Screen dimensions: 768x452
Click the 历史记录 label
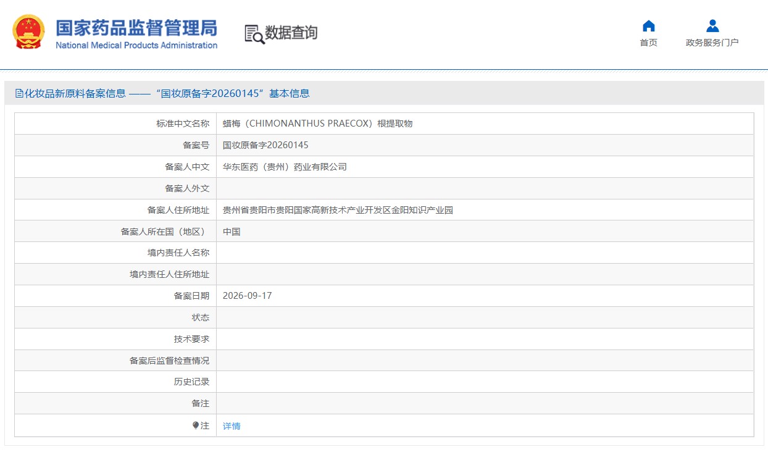(191, 382)
